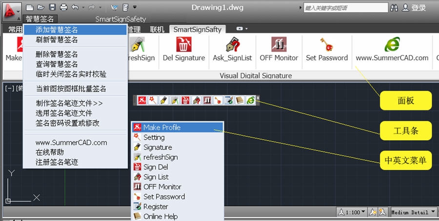This screenshot has height=221, width=439.
Task: Click the Sign Del trash icon in the floating toolbar
Action: [185, 100]
